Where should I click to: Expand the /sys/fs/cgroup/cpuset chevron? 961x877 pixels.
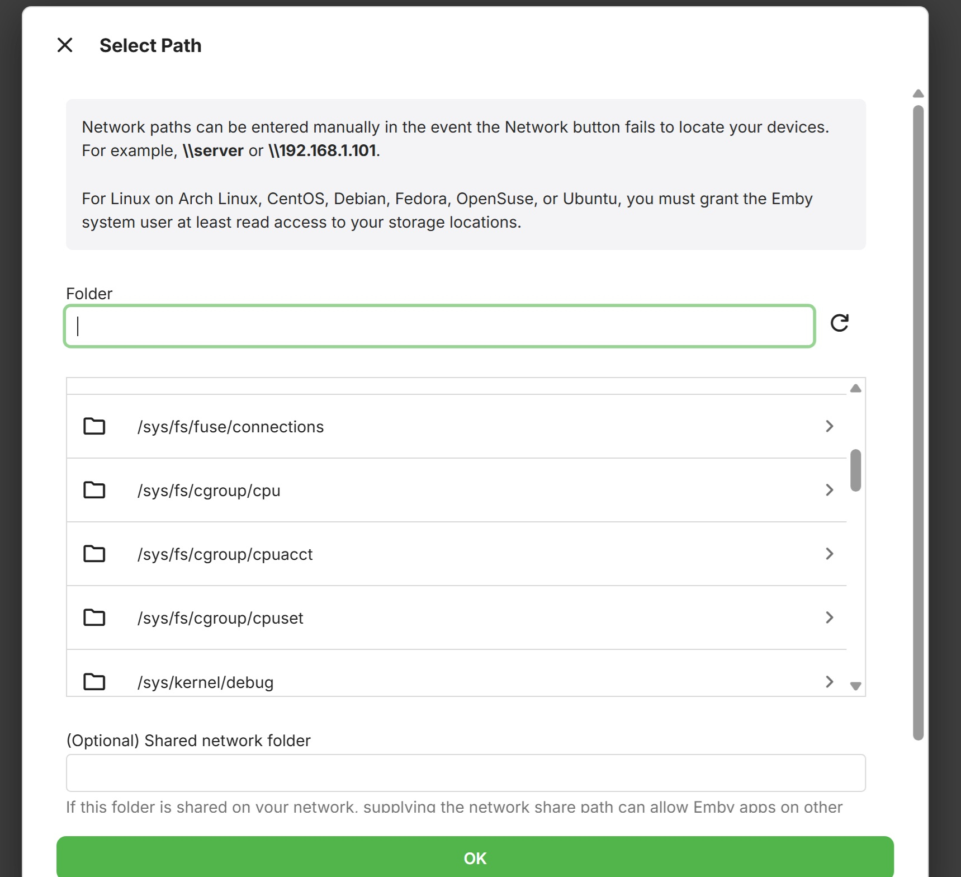830,617
